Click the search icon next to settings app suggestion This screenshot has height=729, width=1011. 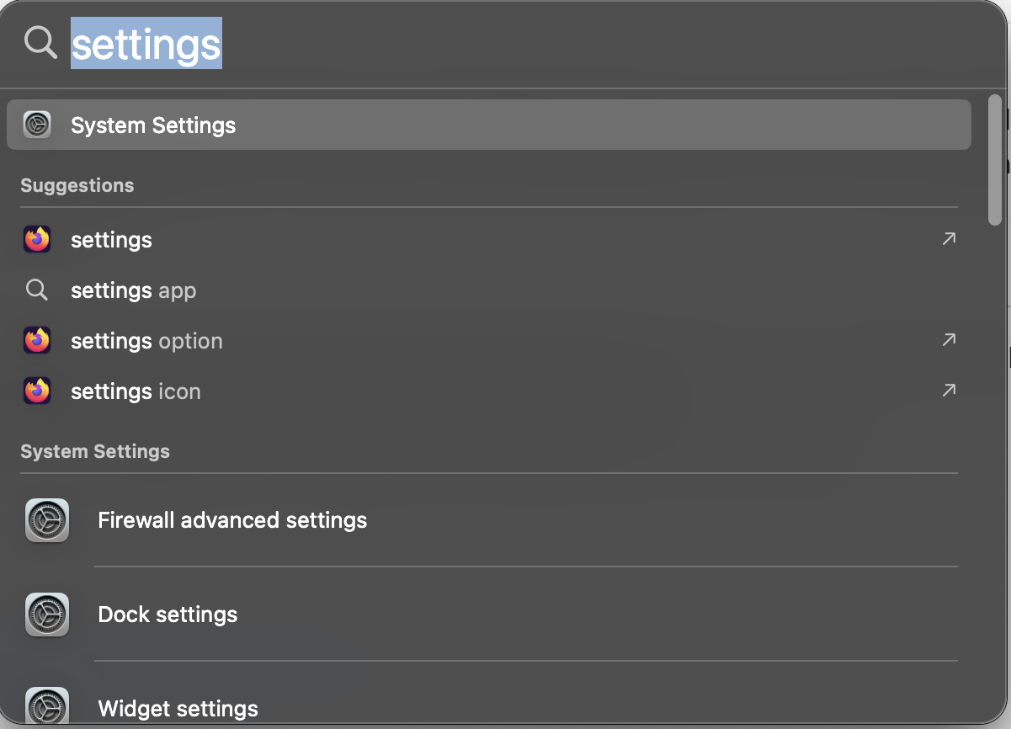pos(36,290)
